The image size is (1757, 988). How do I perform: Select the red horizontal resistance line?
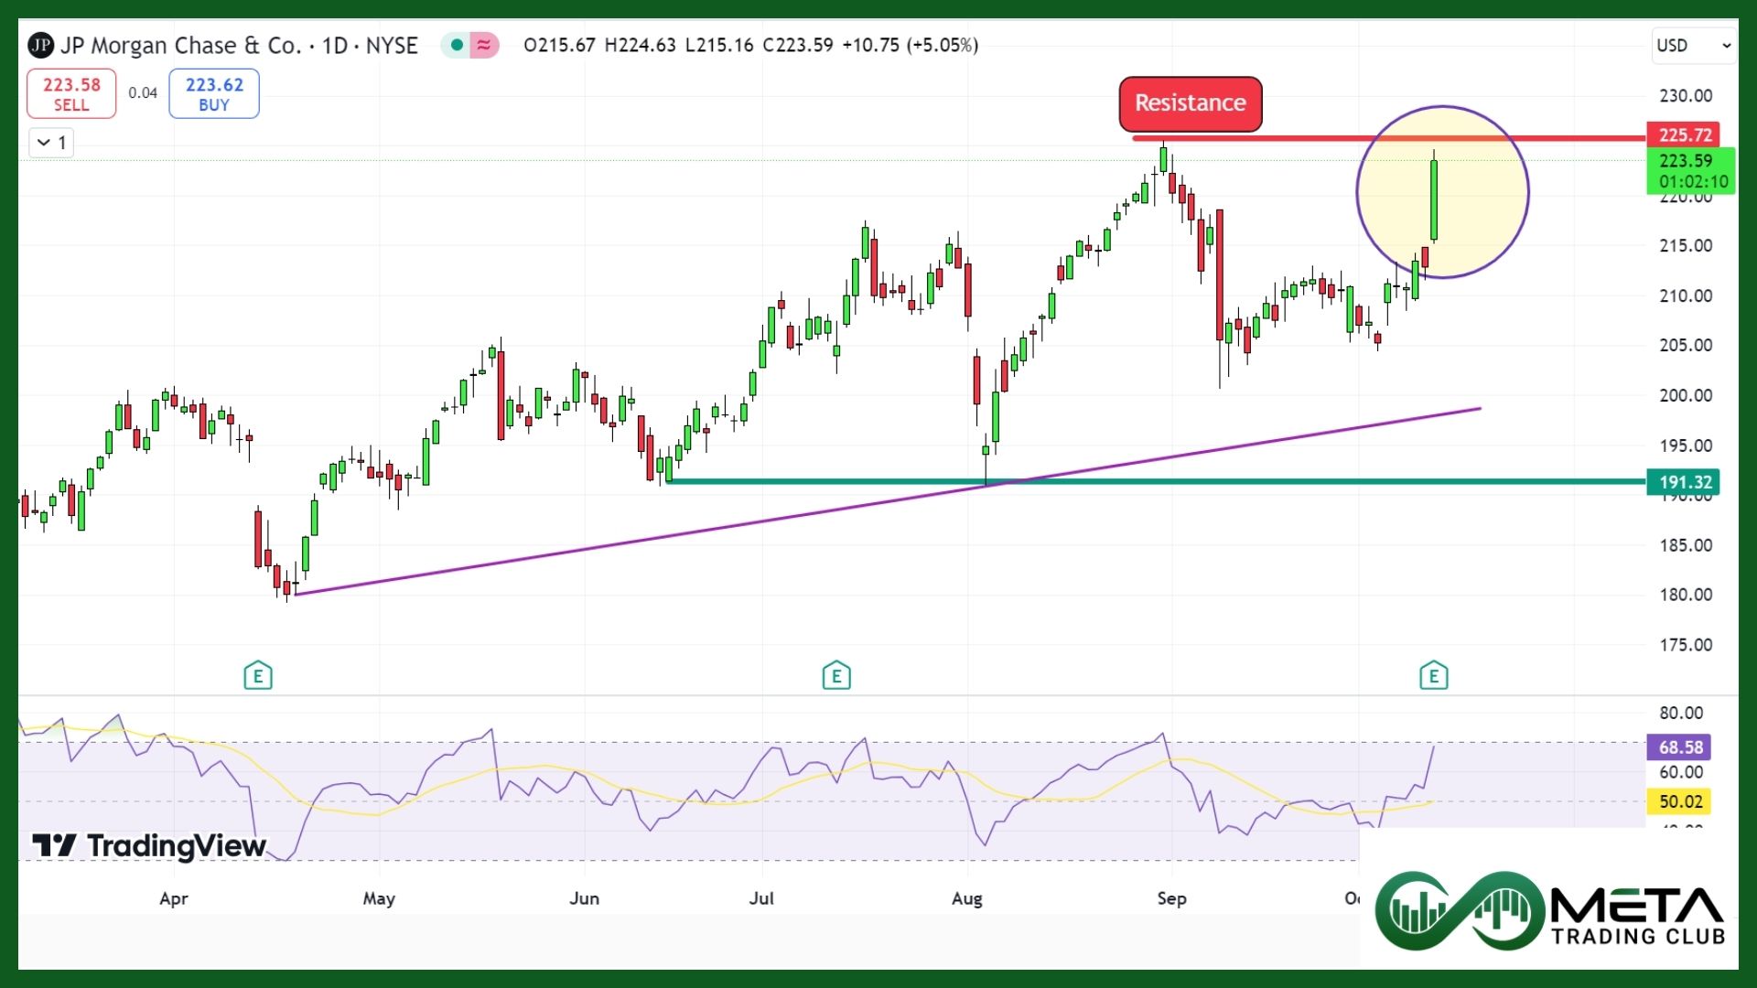(x=1387, y=138)
